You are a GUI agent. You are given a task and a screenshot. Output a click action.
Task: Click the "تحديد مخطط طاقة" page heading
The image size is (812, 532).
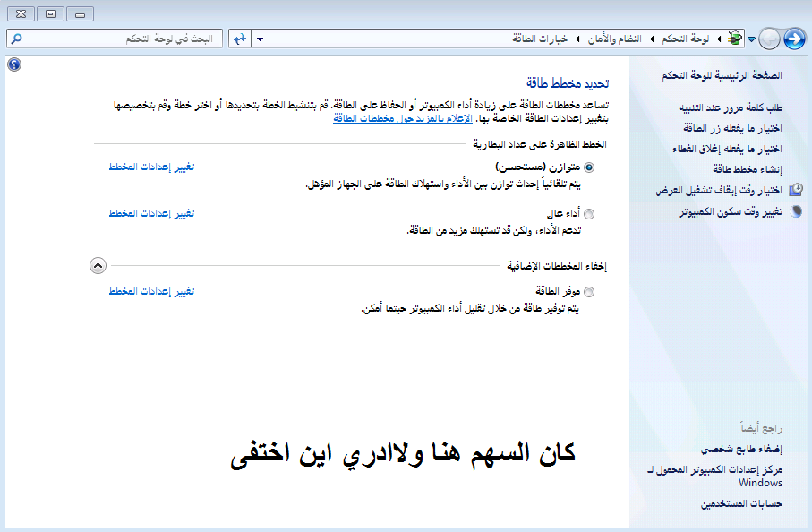(x=568, y=83)
